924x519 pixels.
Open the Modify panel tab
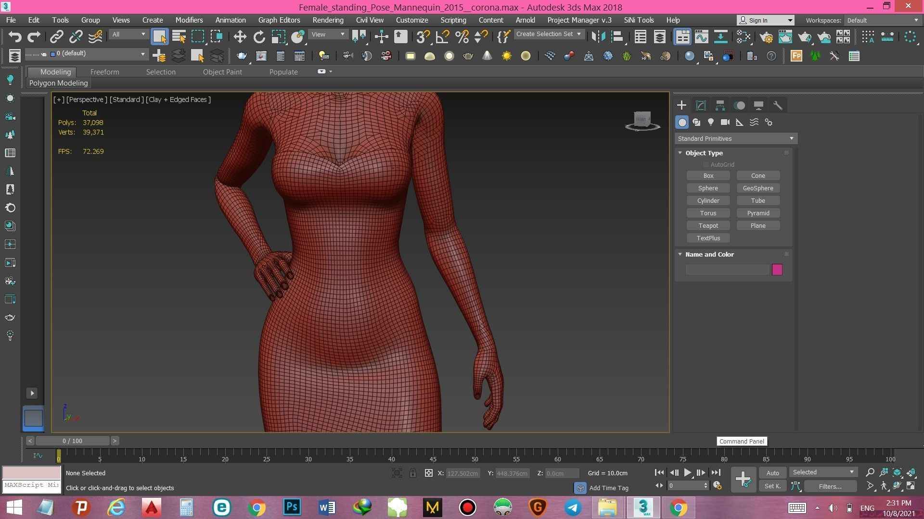[701, 105]
